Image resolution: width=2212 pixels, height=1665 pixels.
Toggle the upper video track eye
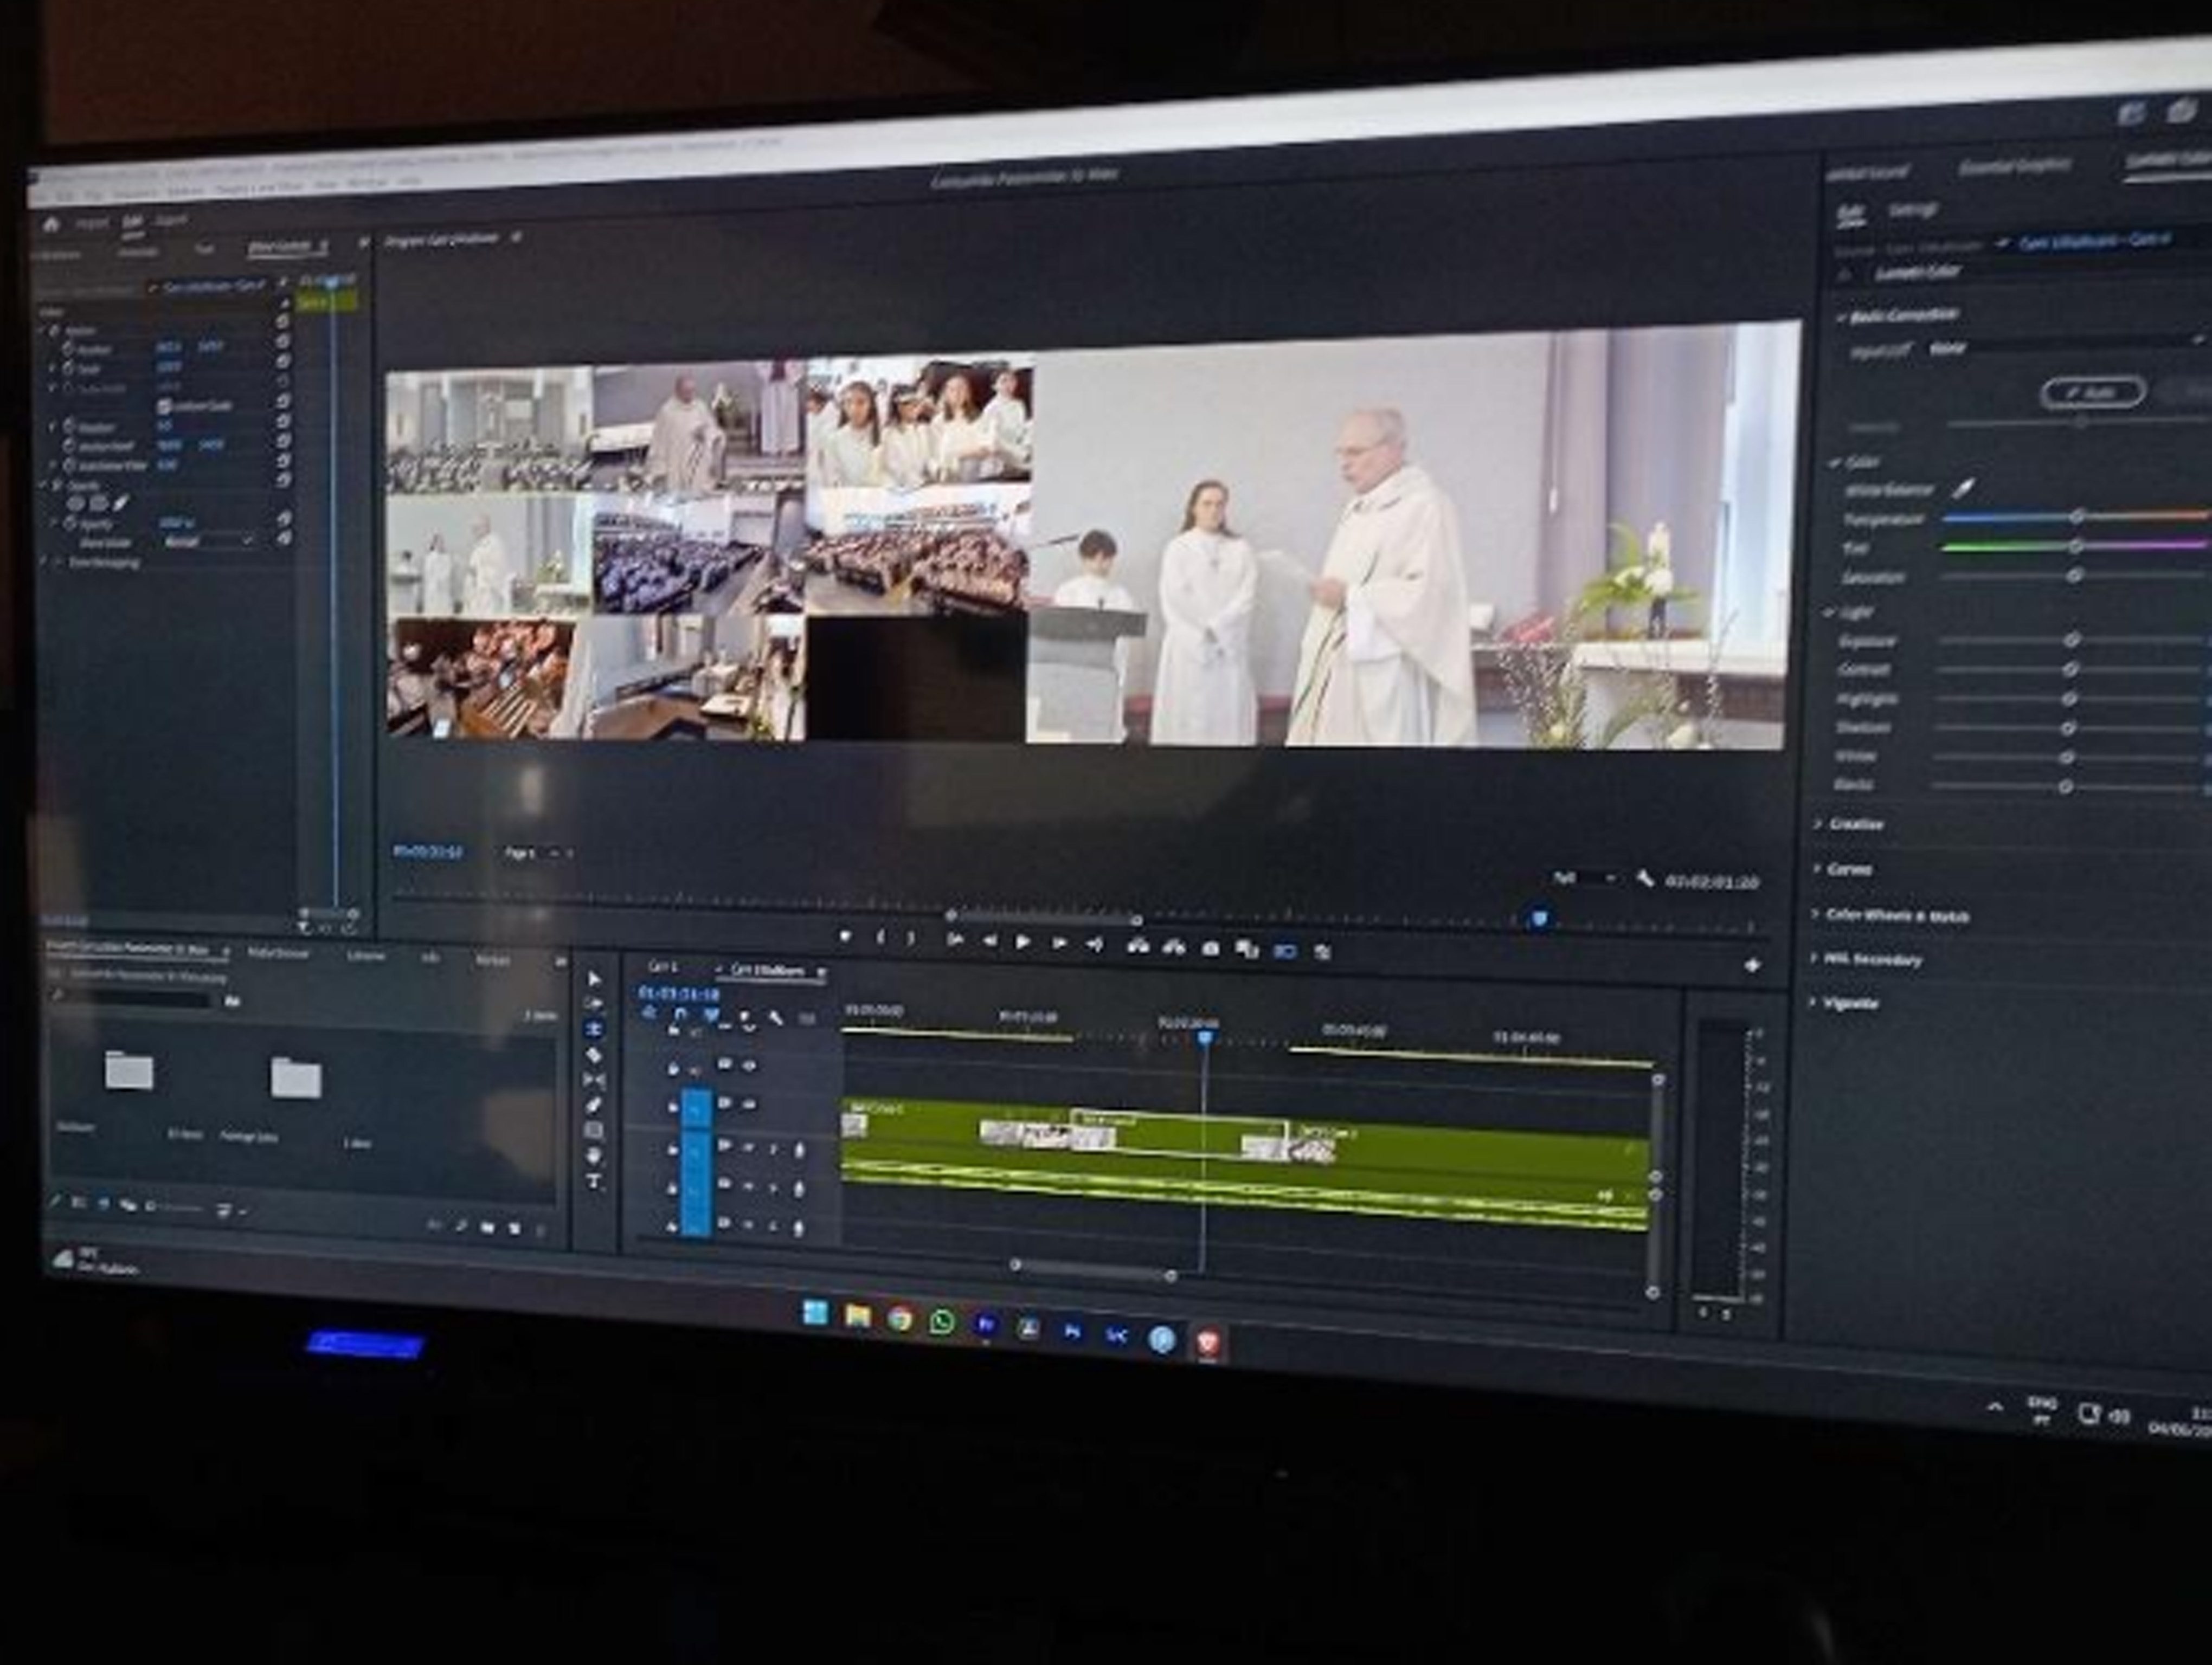748,1066
